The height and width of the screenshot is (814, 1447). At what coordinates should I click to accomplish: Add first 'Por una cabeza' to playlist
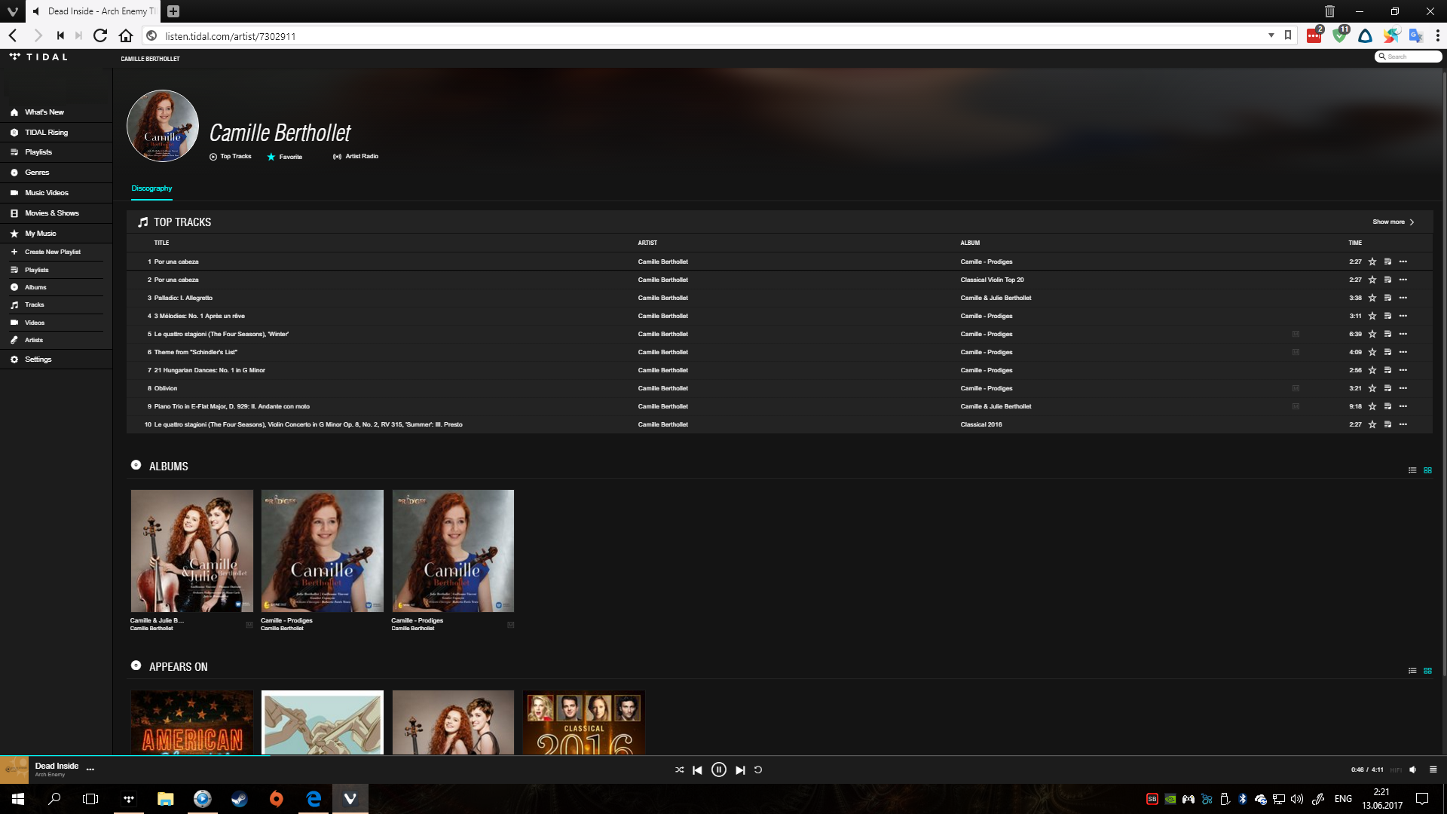1387,262
